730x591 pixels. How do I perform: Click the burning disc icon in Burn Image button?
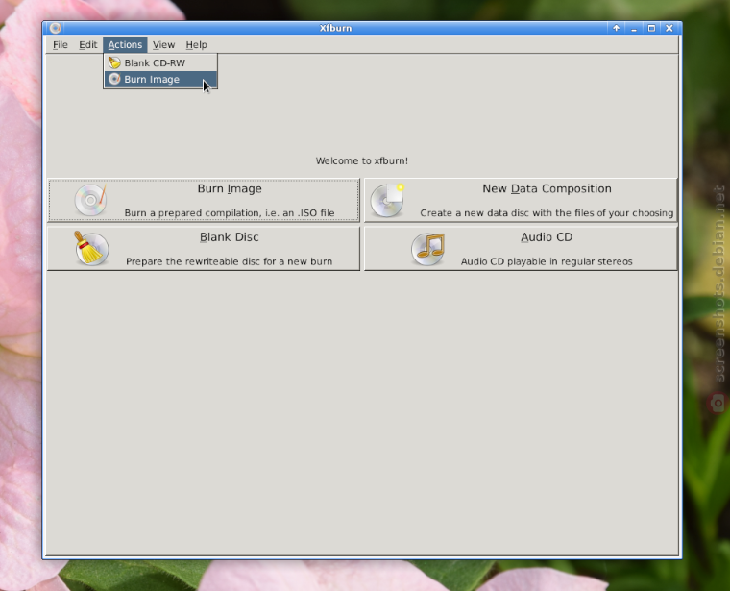coord(91,200)
